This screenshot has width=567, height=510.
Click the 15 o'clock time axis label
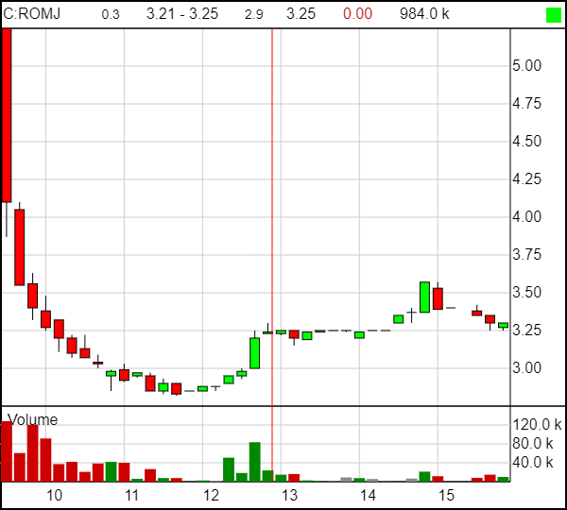click(446, 495)
